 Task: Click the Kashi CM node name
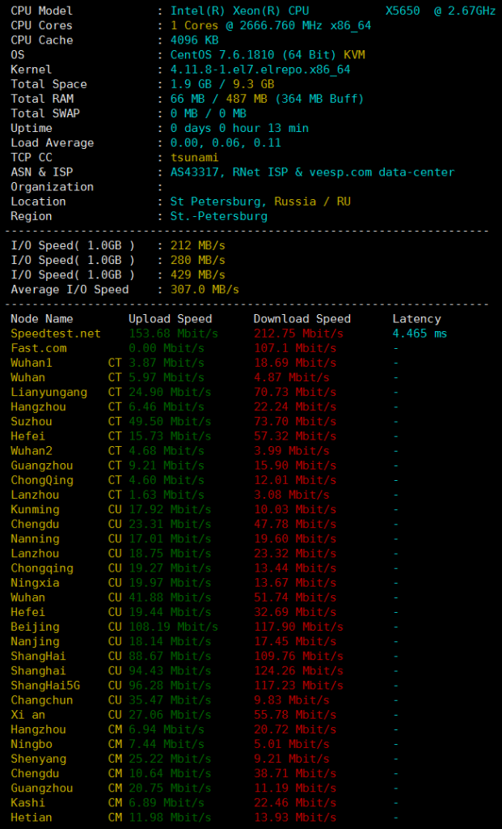coord(28,803)
